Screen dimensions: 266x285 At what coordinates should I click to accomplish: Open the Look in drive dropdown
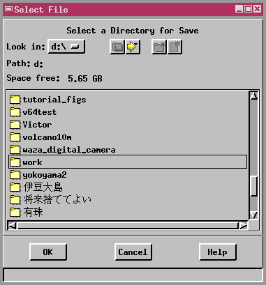(66, 47)
